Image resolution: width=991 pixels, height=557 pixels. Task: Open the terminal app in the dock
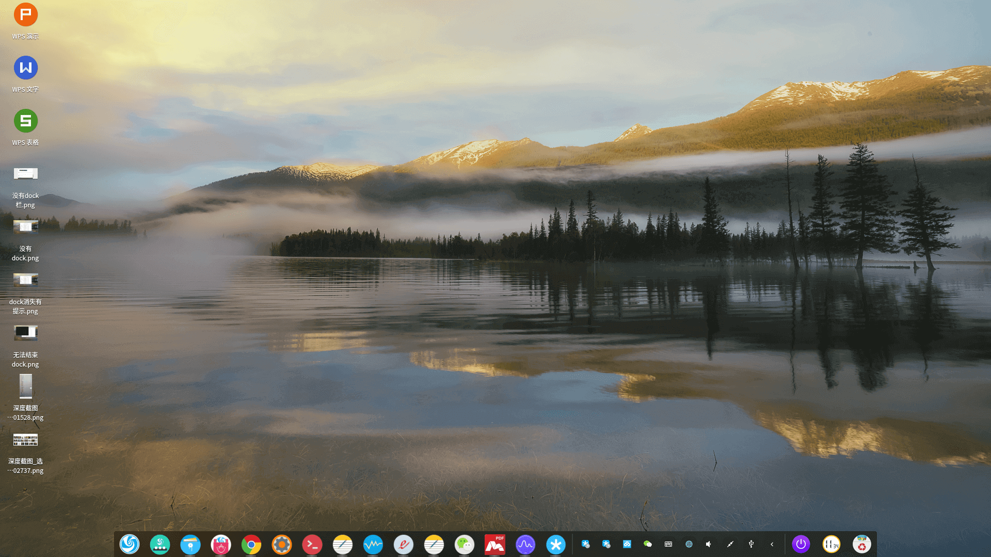click(312, 544)
